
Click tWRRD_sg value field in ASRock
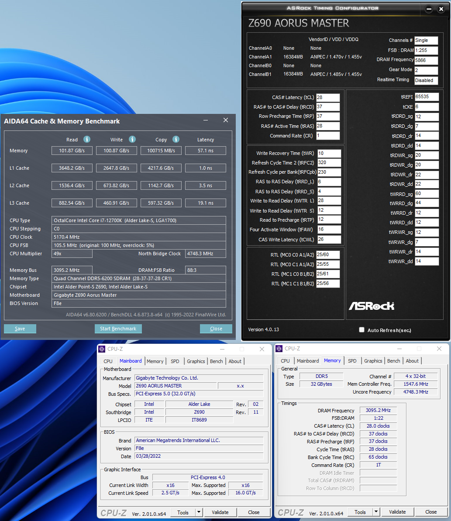pyautogui.click(x=427, y=193)
